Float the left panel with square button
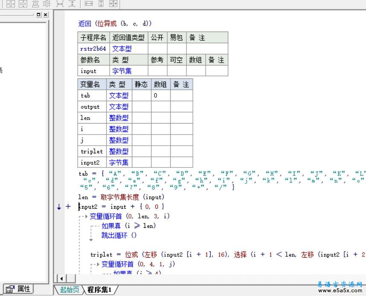366x296 pixels. 38,14
